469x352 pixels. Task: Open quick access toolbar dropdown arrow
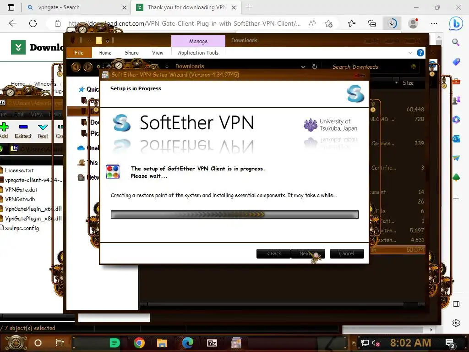pyautogui.click(x=107, y=41)
